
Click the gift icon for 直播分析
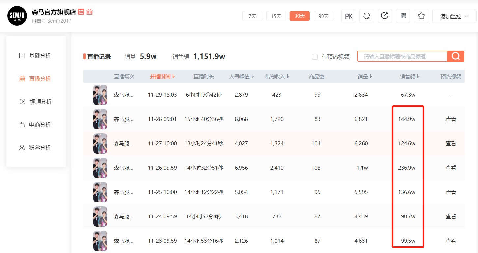[x=22, y=79]
